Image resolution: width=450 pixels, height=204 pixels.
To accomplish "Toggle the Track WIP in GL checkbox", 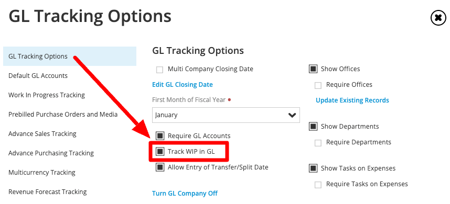I will coord(160,151).
